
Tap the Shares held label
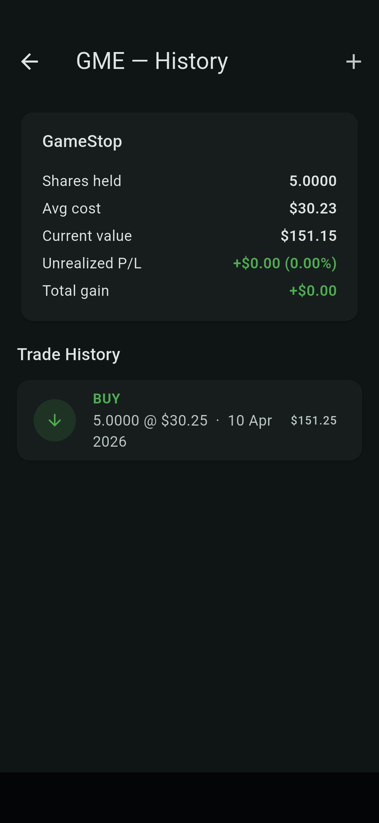pyautogui.click(x=82, y=181)
